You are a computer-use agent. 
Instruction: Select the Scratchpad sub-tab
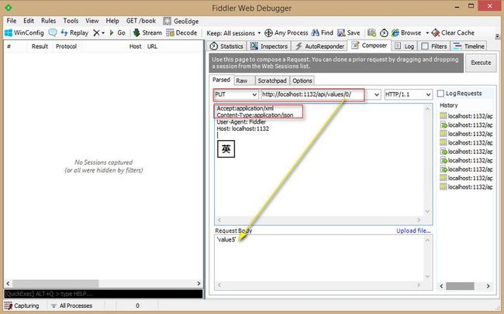(272, 81)
